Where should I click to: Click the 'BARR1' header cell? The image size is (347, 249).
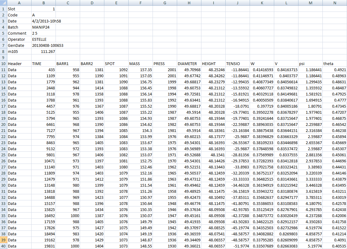click(x=68, y=64)
